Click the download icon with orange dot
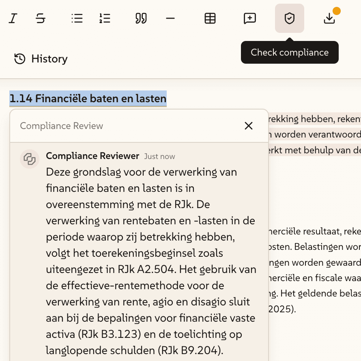The height and width of the screenshot is (361, 361). pyautogui.click(x=329, y=18)
